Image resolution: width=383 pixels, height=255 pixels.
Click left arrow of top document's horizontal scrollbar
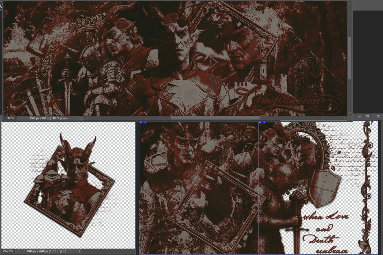tap(86, 118)
